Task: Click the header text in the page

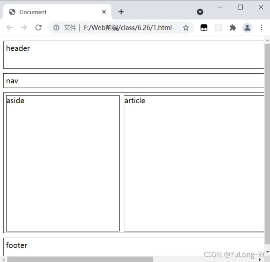Action: pyautogui.click(x=18, y=48)
